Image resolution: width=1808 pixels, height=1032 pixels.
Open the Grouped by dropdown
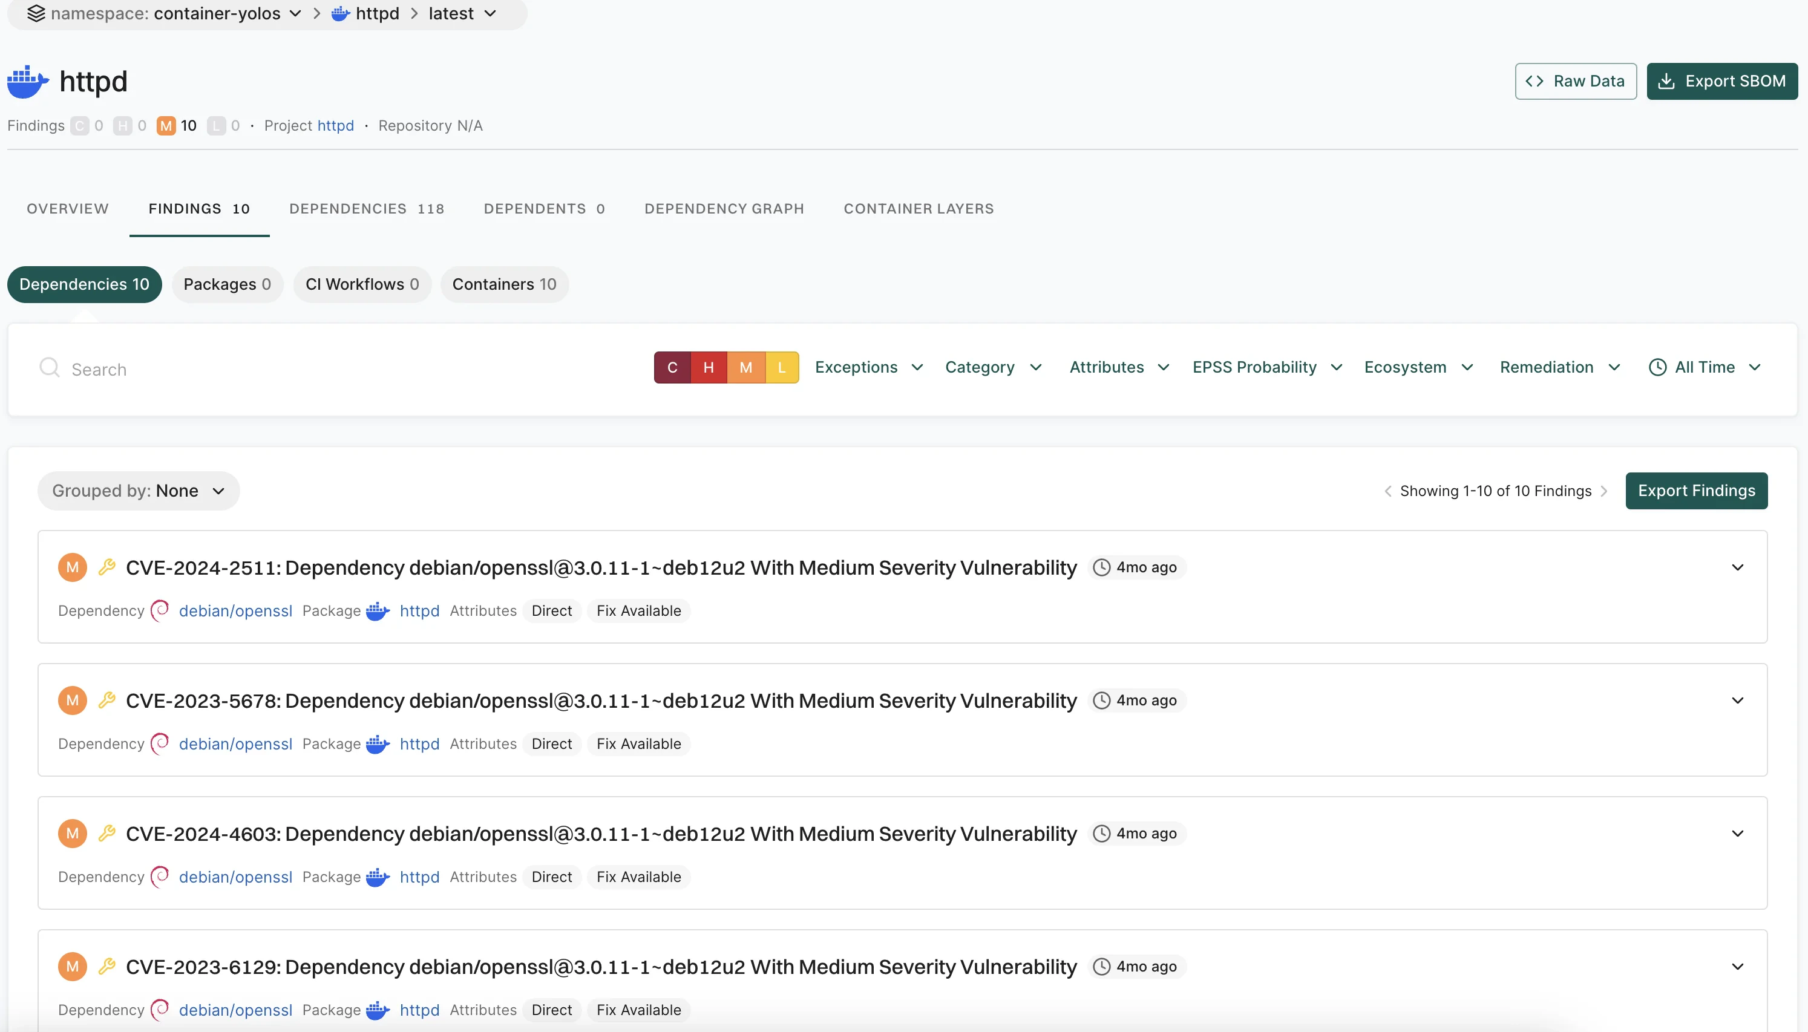137,490
